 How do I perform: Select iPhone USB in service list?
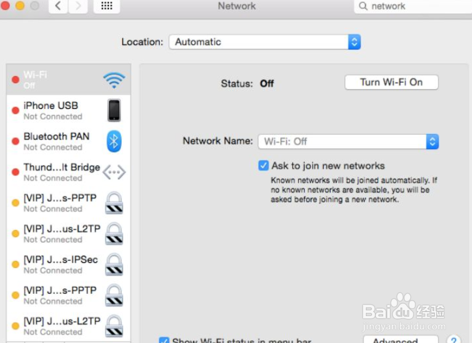point(69,110)
